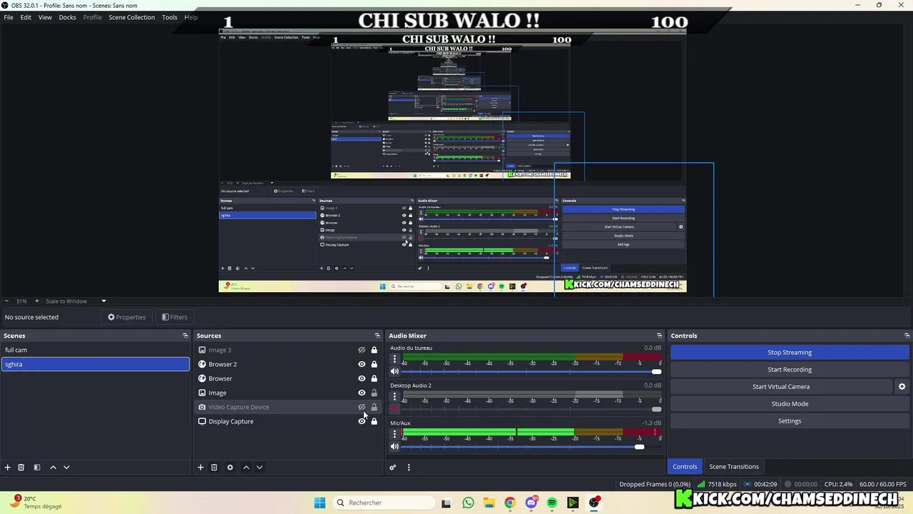
Task: Open the Windows Start menu
Action: (x=320, y=503)
